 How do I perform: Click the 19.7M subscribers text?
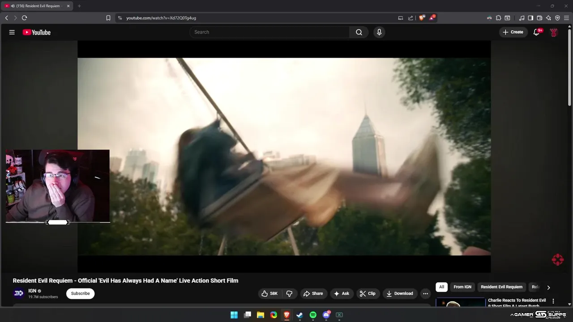tap(43, 297)
